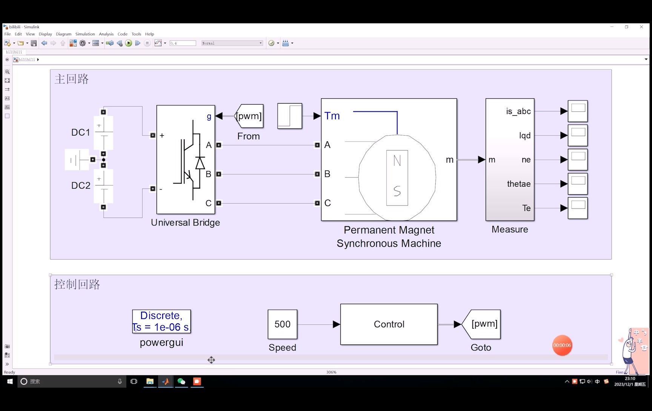Click the Annotation text tool in palette
Screen dimensions: 652x411
click(x=7, y=98)
